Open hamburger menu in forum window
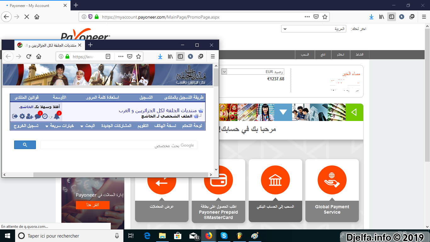 213,56
